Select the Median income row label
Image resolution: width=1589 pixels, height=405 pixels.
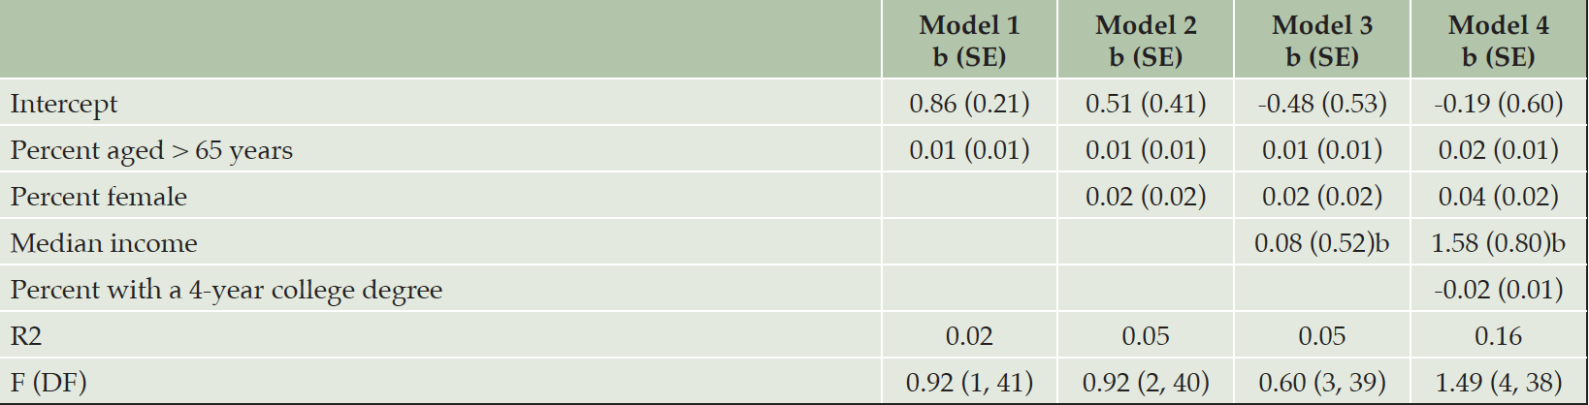tap(104, 243)
